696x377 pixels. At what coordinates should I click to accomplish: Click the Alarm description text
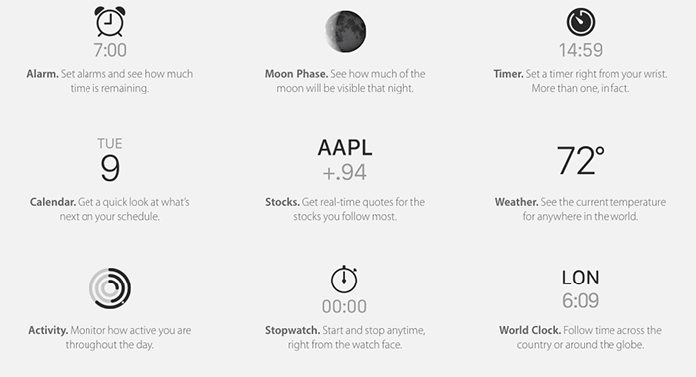coord(109,81)
